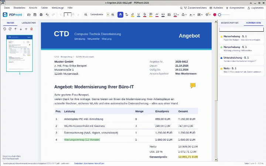Select the hand pan tool

(120, 15)
